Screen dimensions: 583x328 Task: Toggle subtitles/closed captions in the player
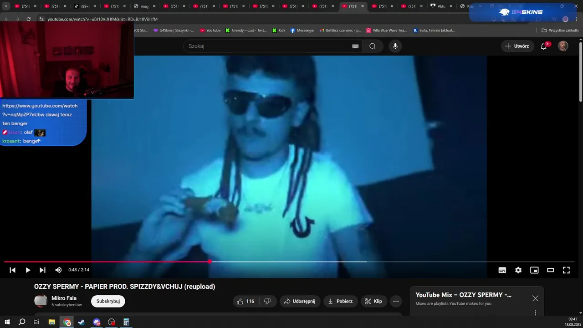click(502, 270)
